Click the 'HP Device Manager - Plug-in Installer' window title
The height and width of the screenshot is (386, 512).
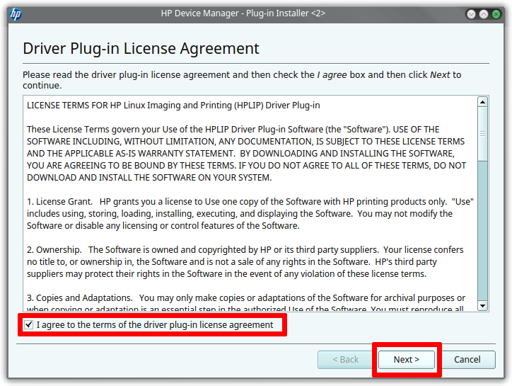[243, 13]
